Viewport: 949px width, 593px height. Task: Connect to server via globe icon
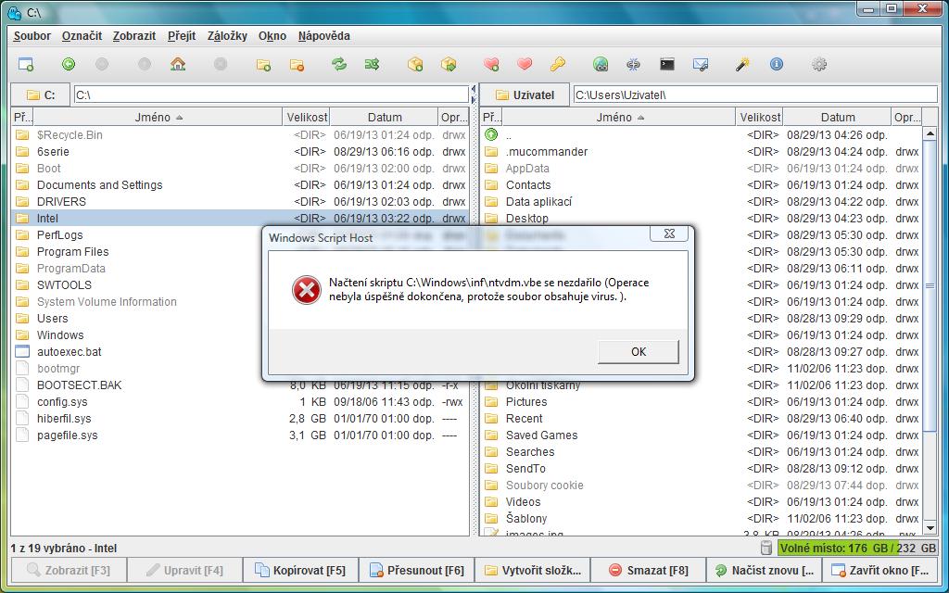point(601,64)
